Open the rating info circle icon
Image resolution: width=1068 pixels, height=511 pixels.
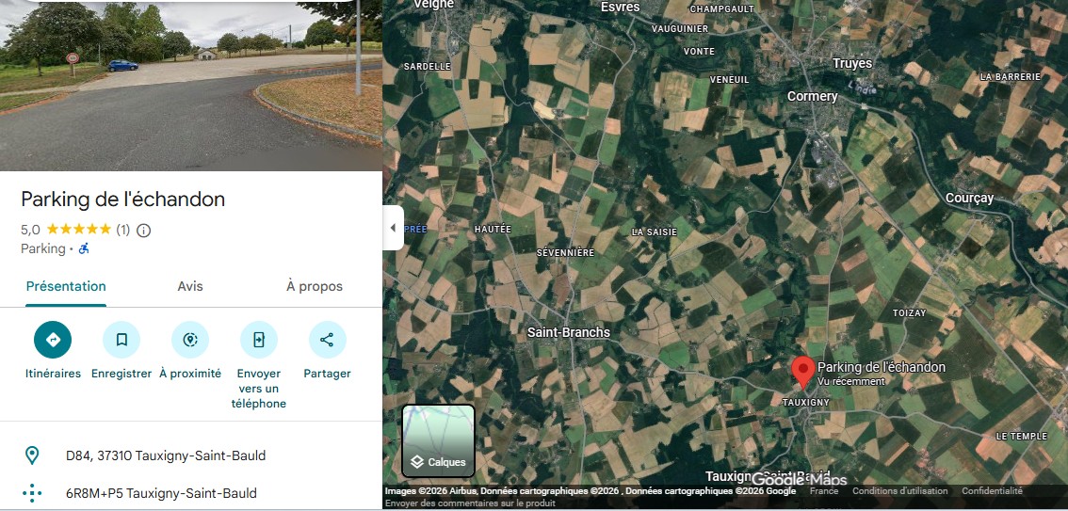144,230
